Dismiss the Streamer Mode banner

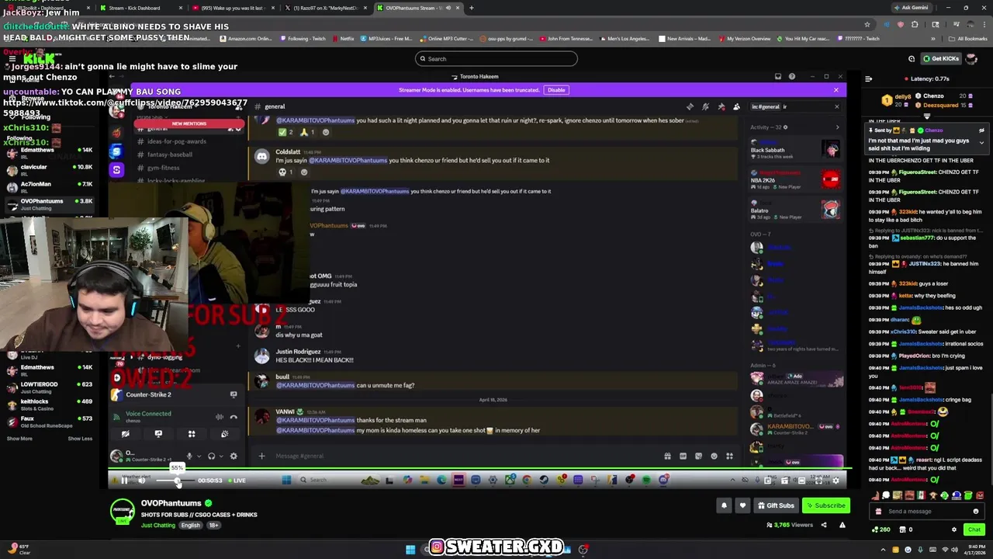point(836,90)
